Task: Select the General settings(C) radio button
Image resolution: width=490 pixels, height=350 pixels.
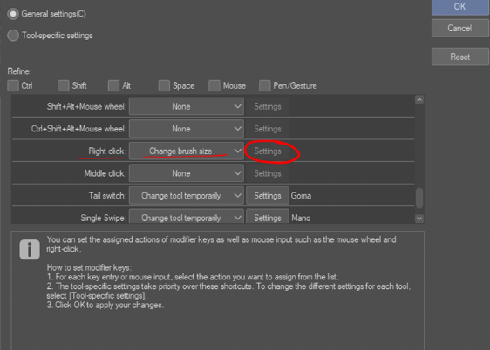Action: point(13,14)
